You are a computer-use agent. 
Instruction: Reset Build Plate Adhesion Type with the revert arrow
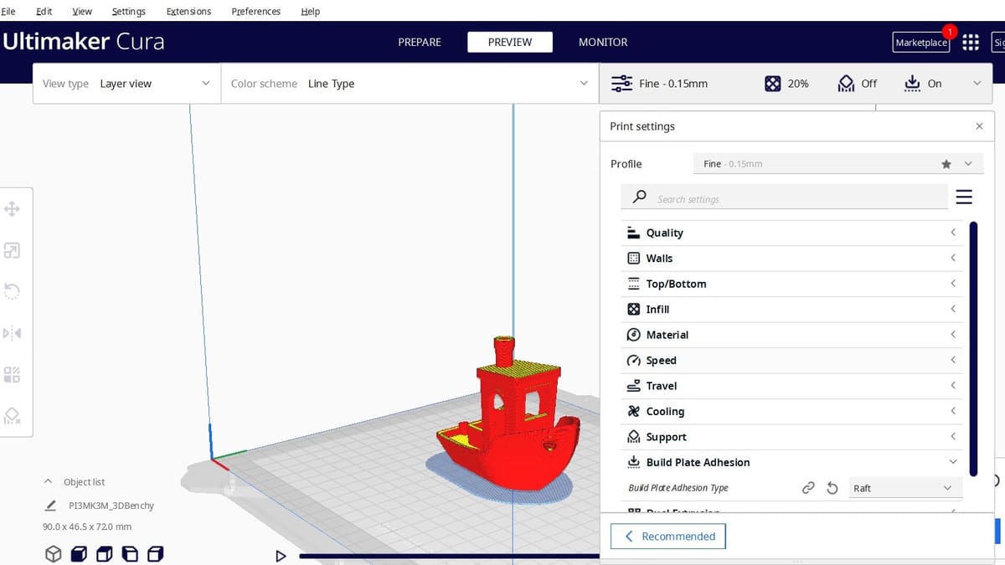click(832, 488)
